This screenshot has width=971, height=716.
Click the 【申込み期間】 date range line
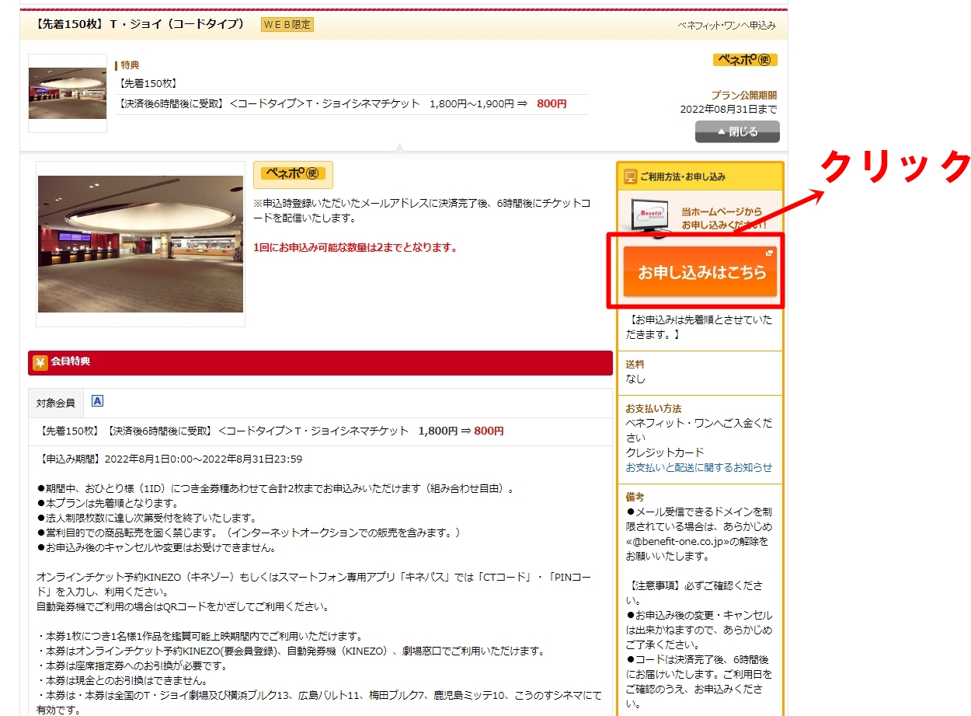169,459
